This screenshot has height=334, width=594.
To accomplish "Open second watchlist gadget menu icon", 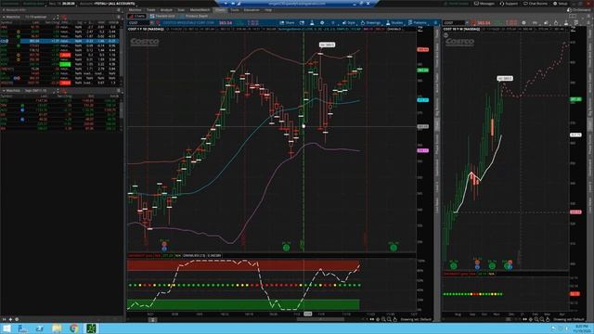I will coord(118,91).
